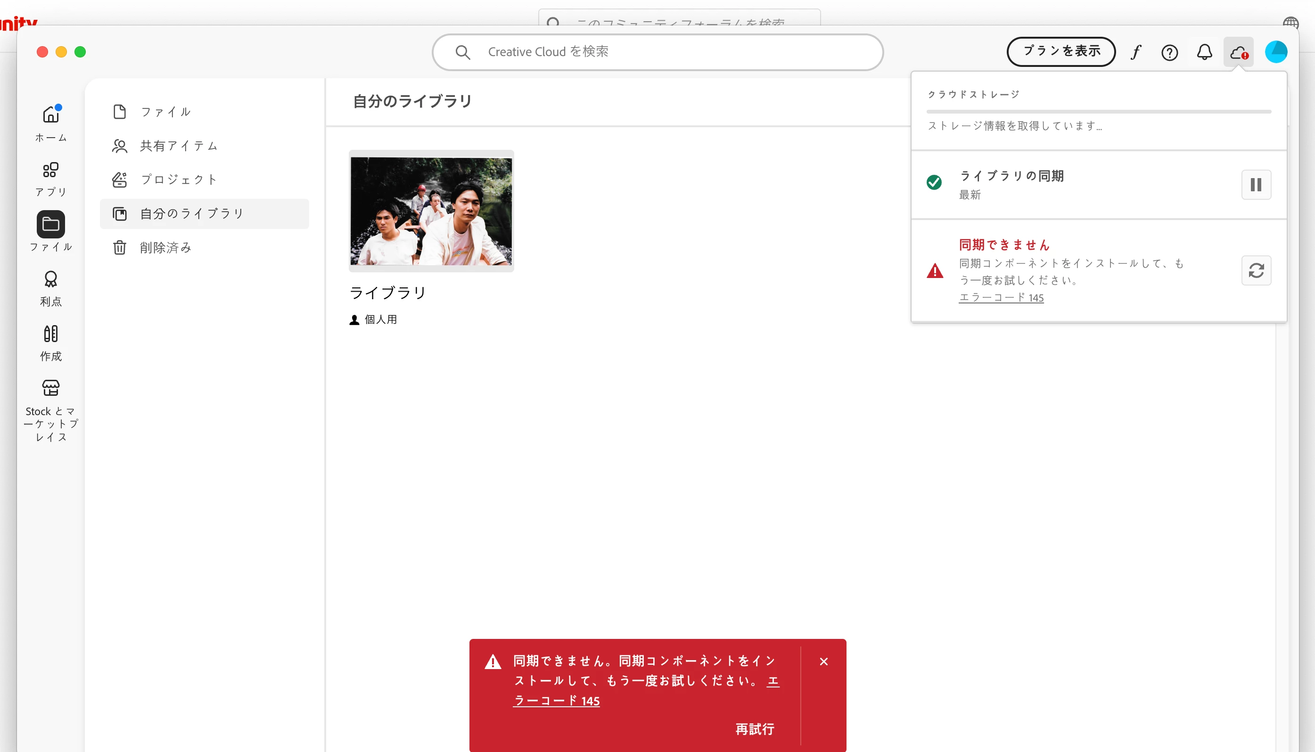The width and height of the screenshot is (1315, 752).
Task: Pause library syncing (ライブラリの同期)
Action: (x=1256, y=184)
